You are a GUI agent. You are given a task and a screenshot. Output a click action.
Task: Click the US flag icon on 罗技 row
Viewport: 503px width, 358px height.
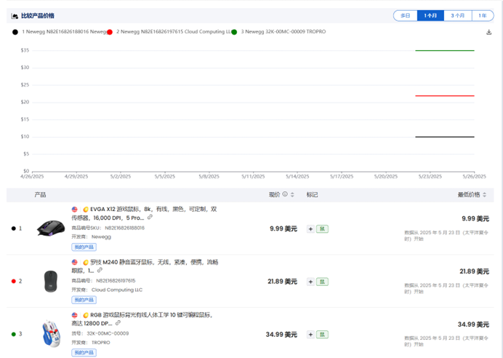click(x=75, y=263)
